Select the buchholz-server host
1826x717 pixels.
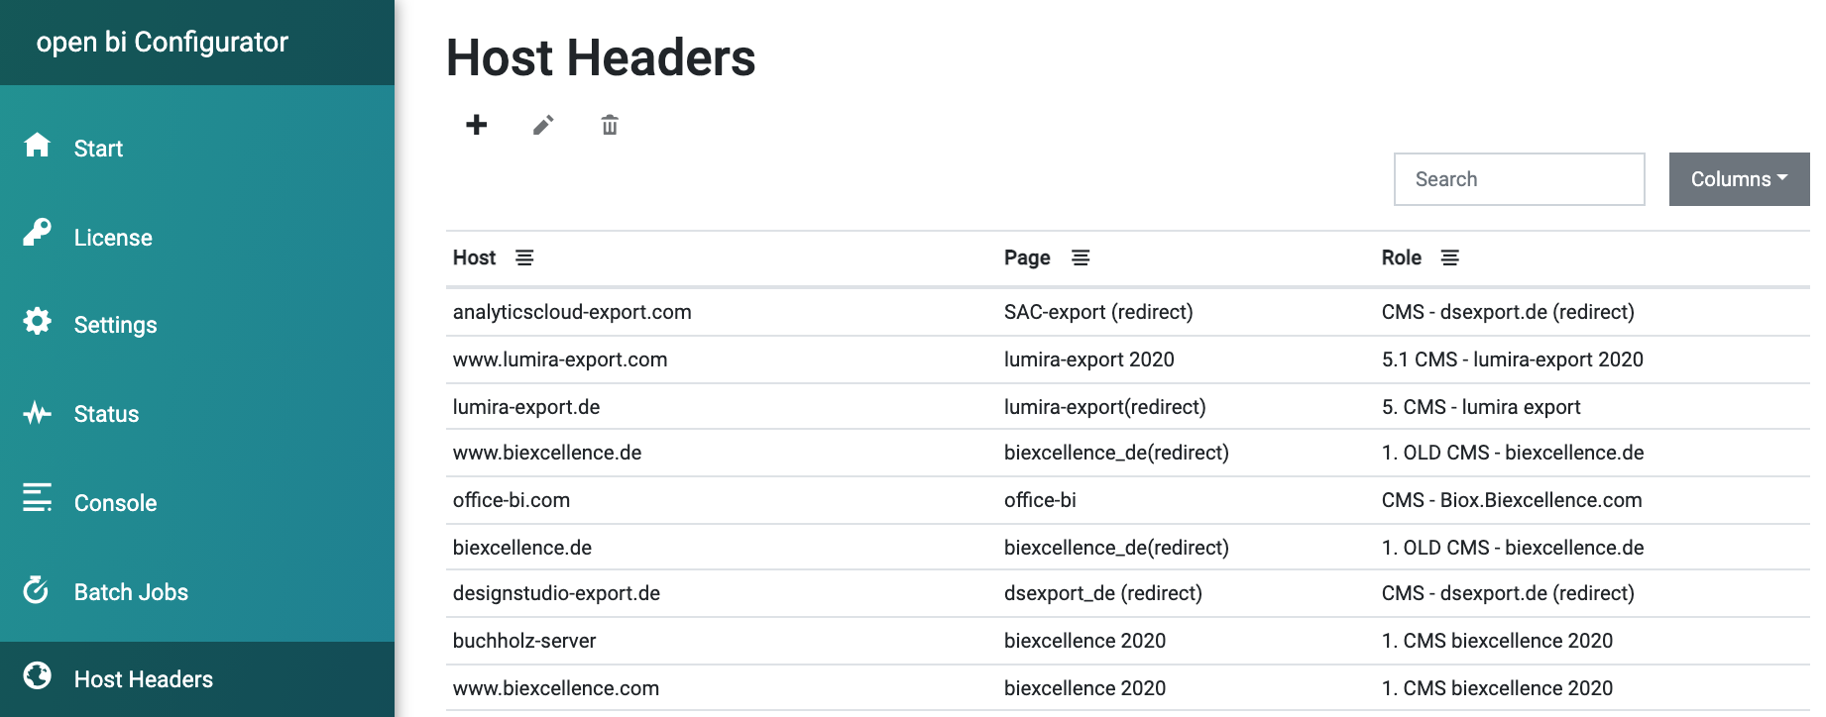(524, 641)
